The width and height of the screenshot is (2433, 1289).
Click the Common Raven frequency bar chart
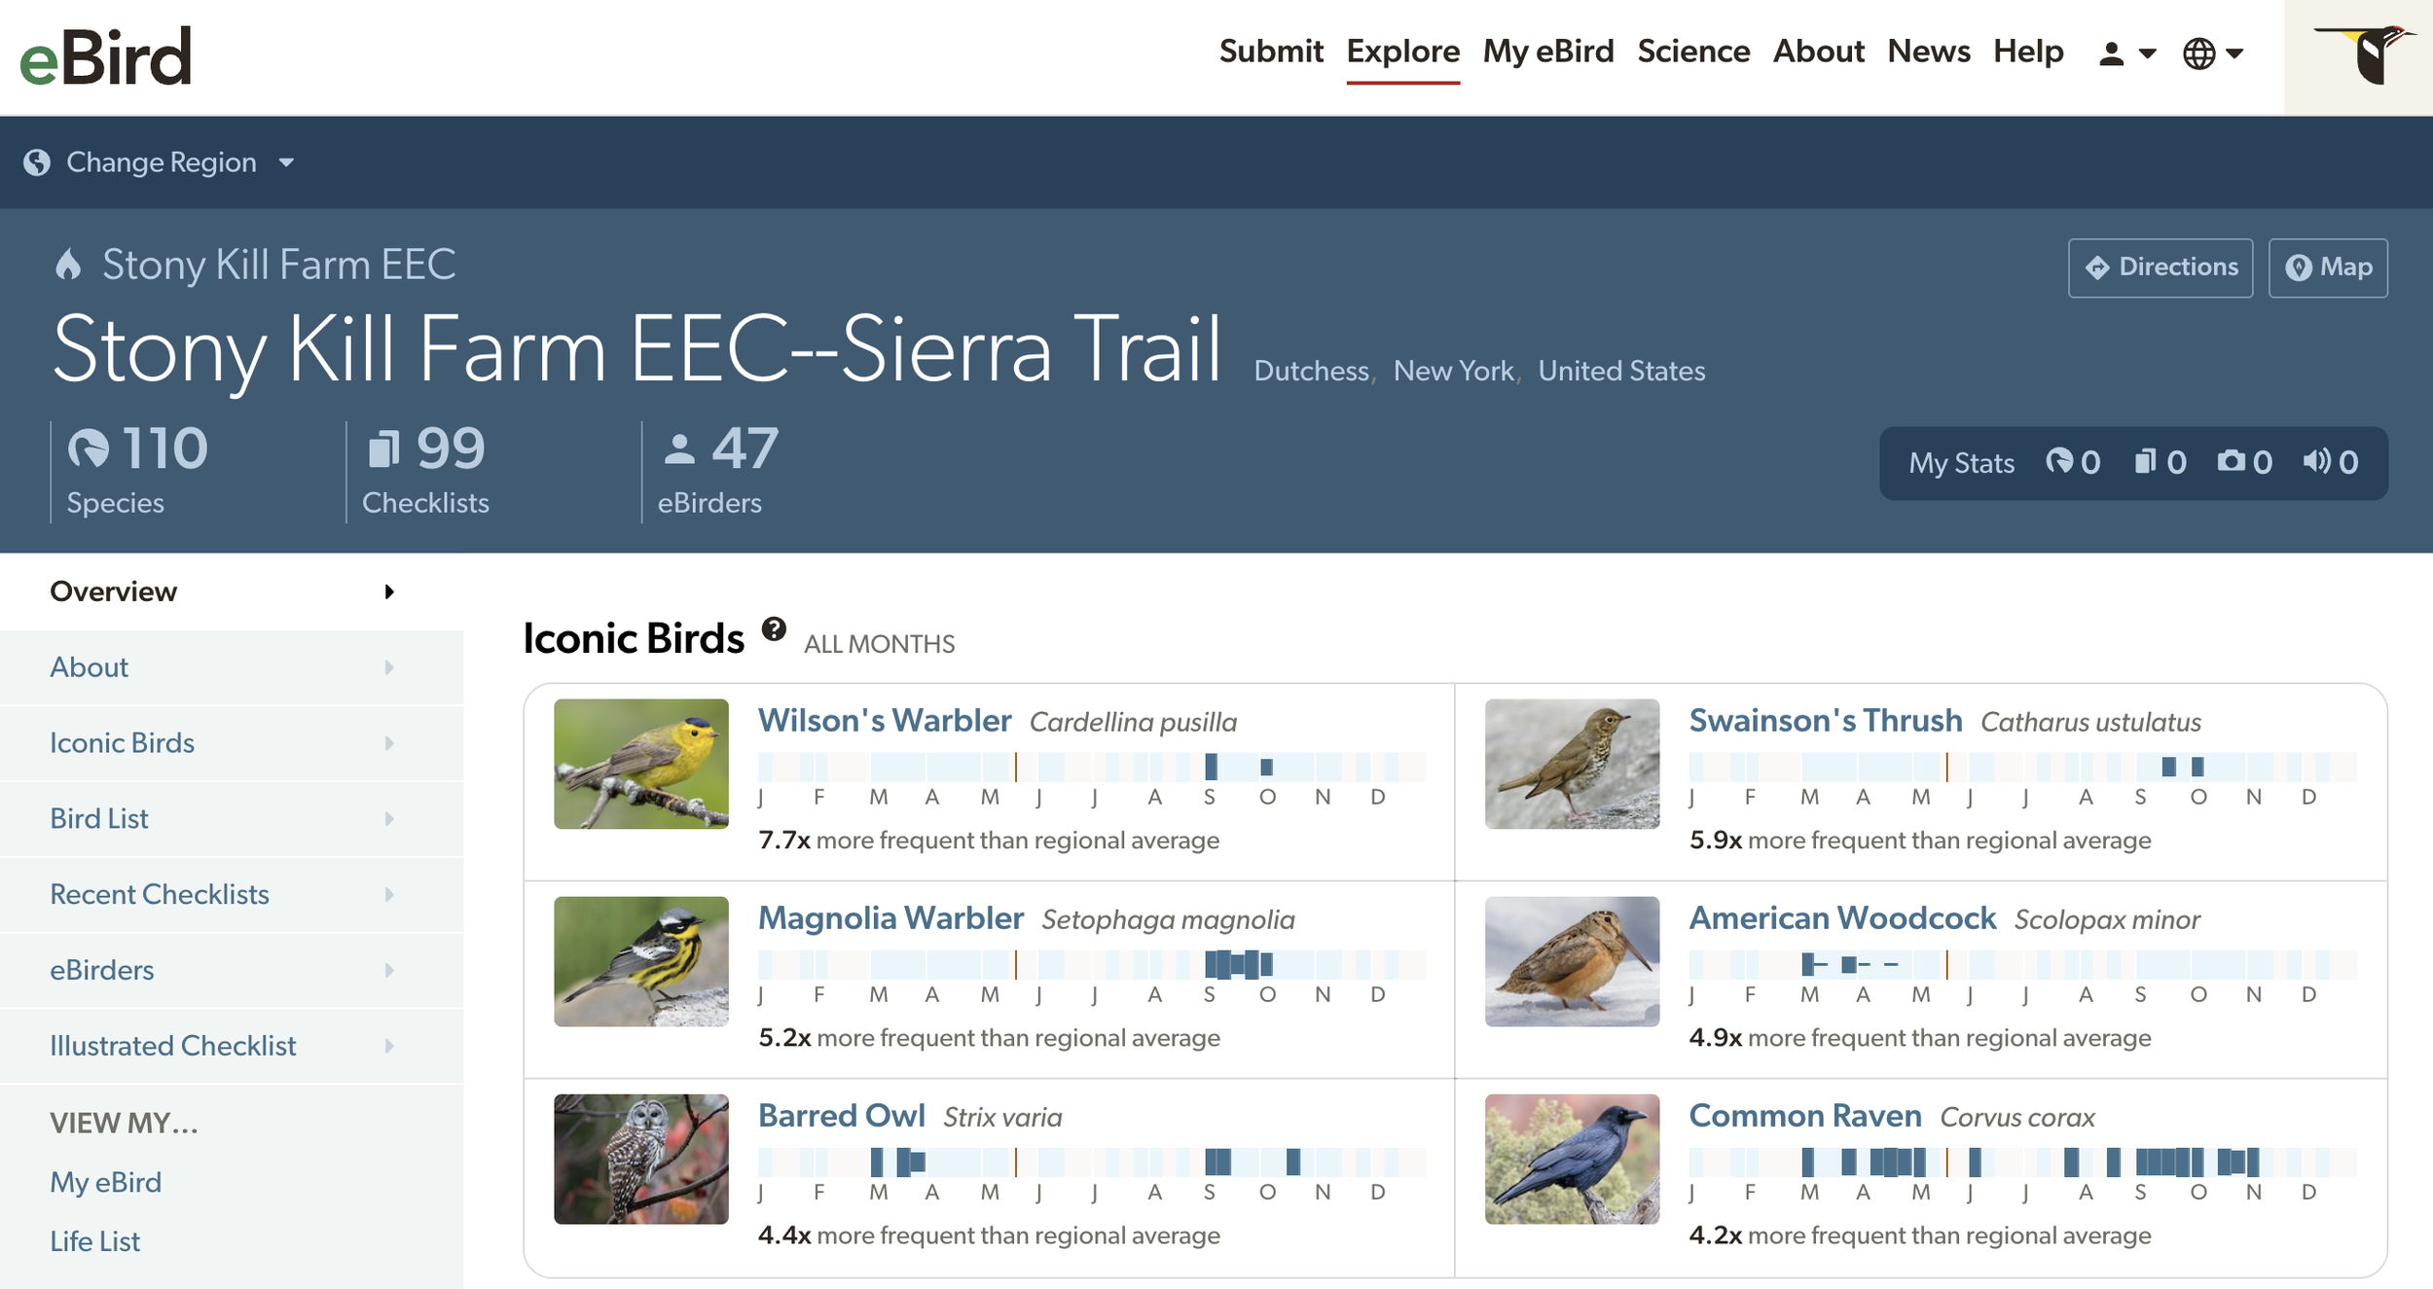(2023, 1162)
